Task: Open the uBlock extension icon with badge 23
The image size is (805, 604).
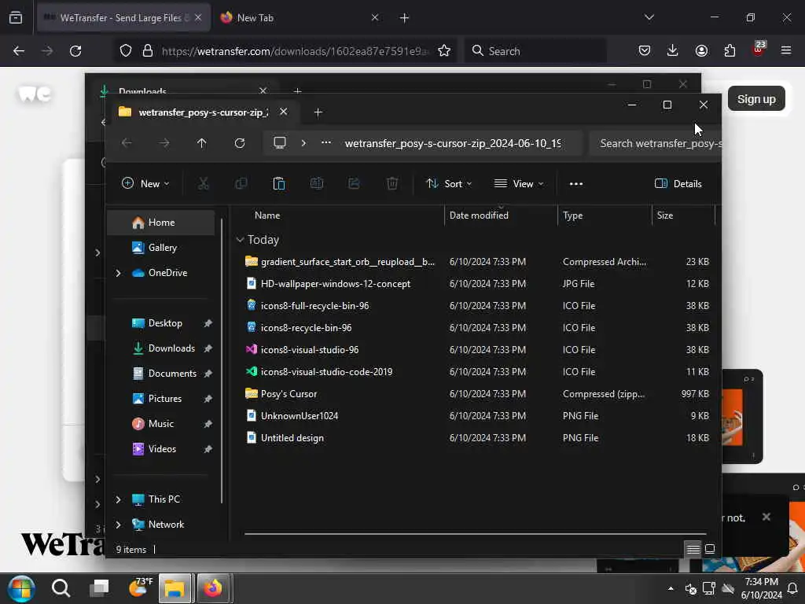Action: pos(759,50)
